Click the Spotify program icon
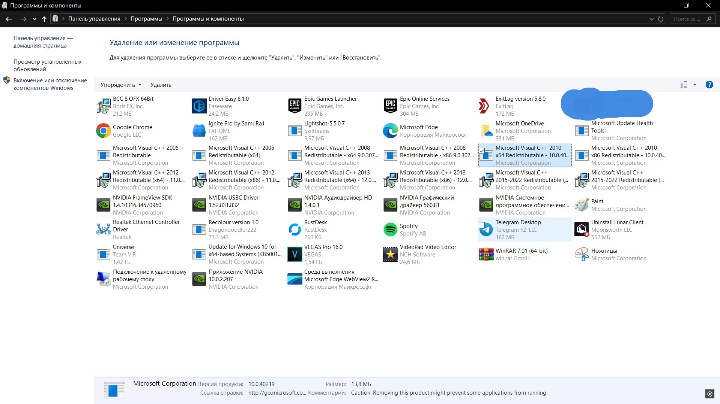The width and height of the screenshot is (720, 404). tap(390, 230)
